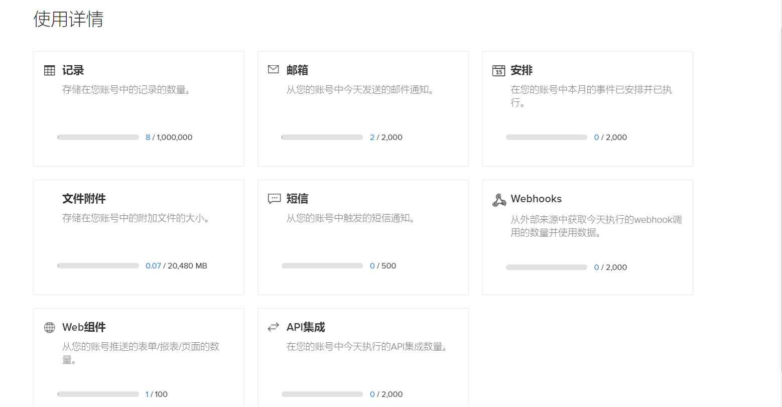Click the Webhooks usage progress bar
The width and height of the screenshot is (782, 407).
547,267
